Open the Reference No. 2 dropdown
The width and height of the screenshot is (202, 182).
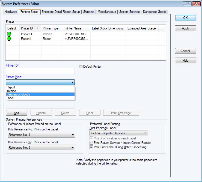coord(41,147)
